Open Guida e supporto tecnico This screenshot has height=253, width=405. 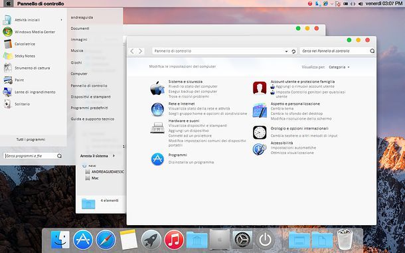[x=92, y=119]
